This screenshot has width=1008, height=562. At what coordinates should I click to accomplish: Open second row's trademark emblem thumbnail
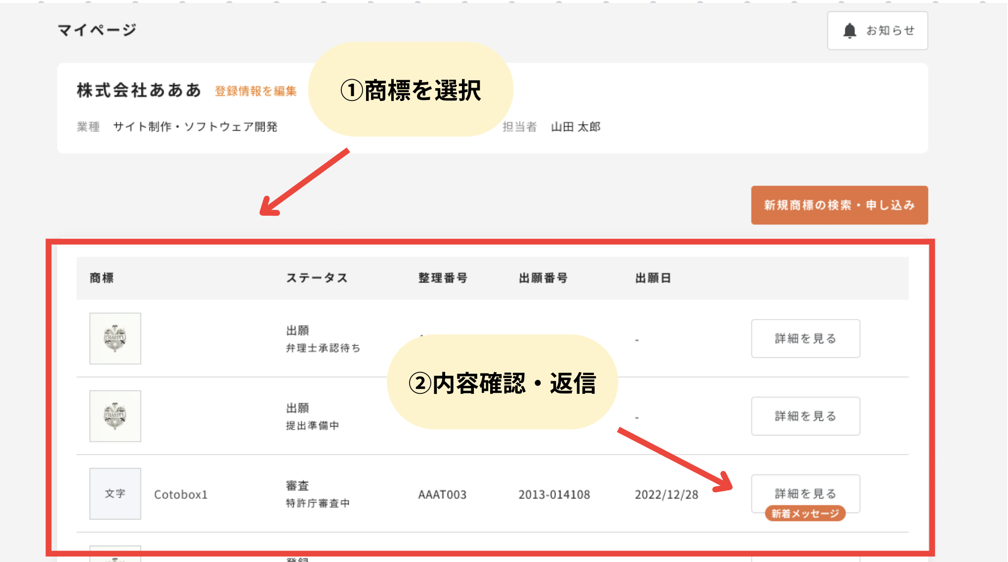(115, 416)
